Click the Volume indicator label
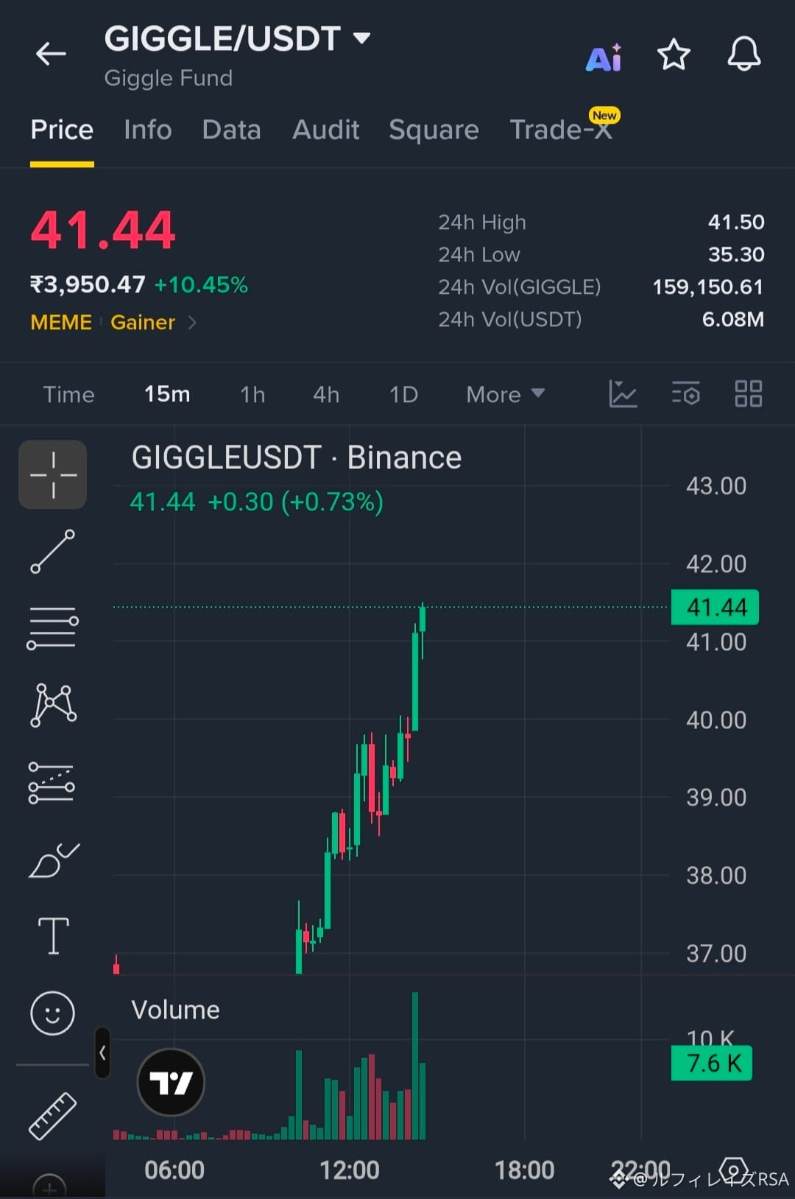 pos(175,1010)
